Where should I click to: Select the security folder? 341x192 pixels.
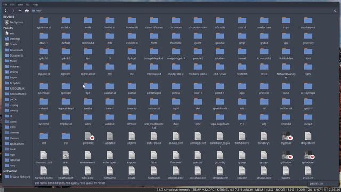[x=132, y=104]
